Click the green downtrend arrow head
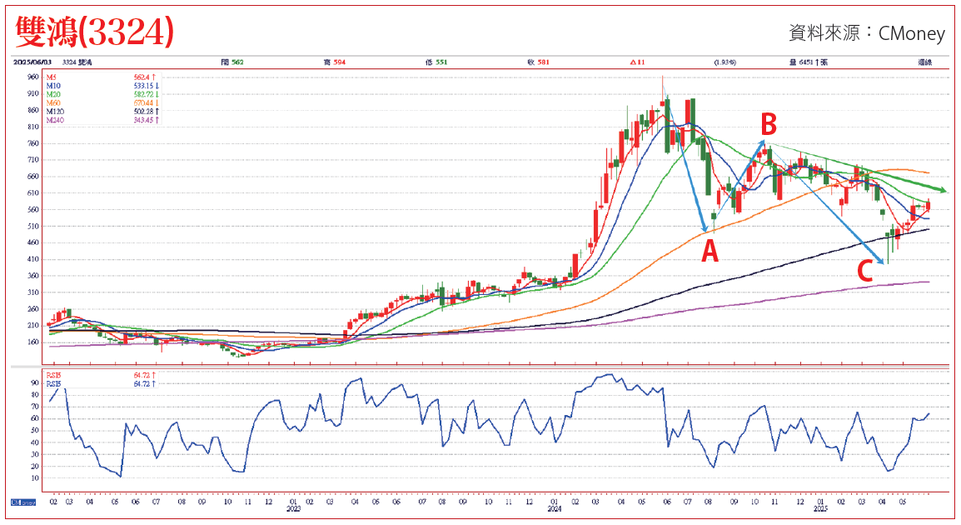The width and height of the screenshot is (961, 525). click(x=942, y=190)
